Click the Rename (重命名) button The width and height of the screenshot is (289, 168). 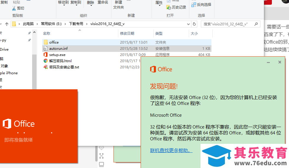click(103, 2)
